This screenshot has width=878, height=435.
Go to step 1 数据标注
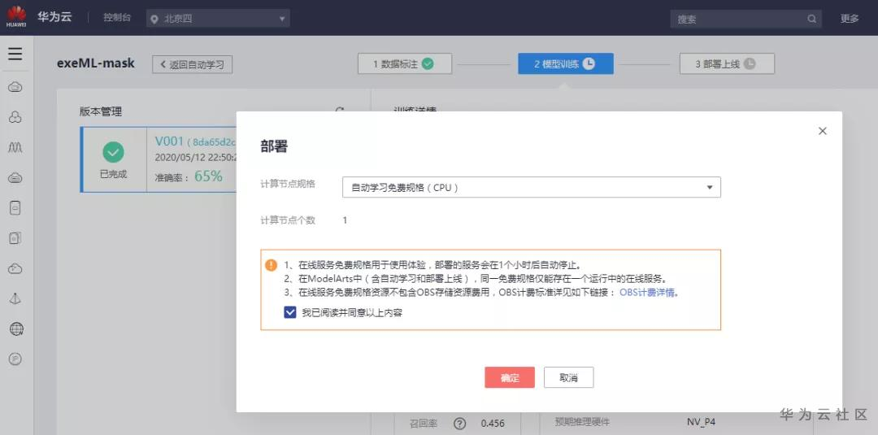click(x=404, y=63)
